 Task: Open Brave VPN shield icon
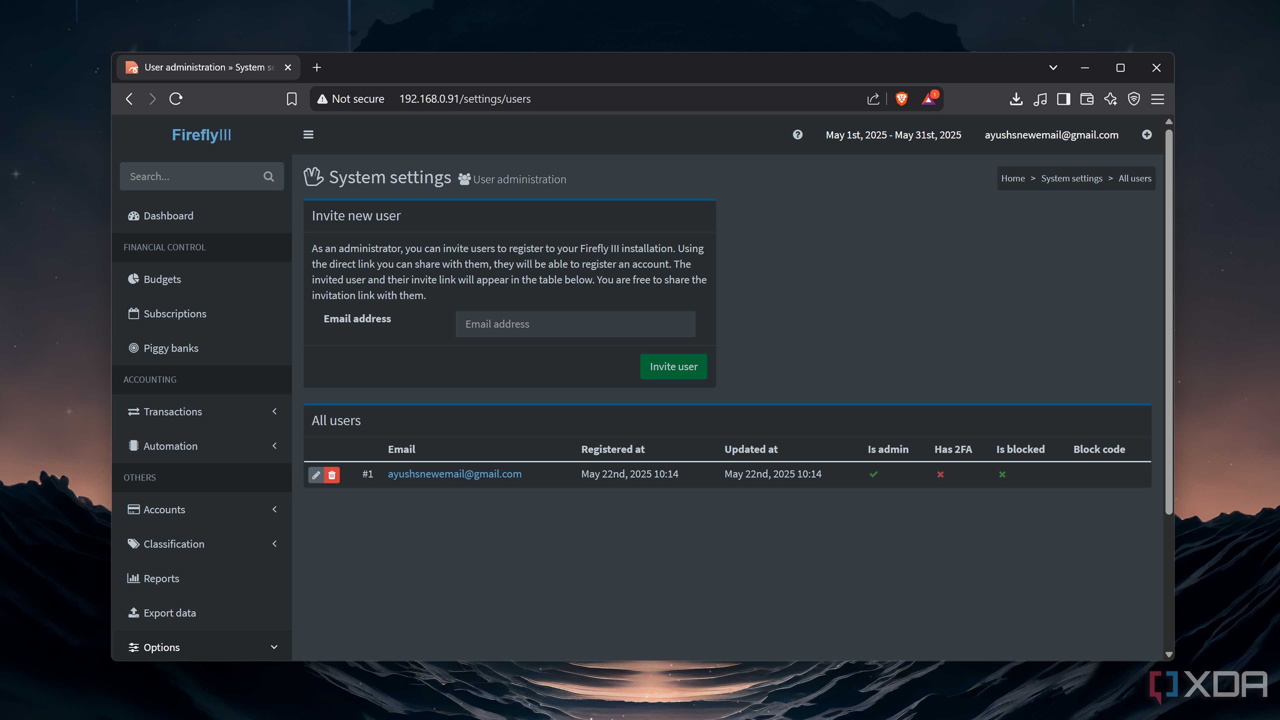pyautogui.click(x=1134, y=99)
